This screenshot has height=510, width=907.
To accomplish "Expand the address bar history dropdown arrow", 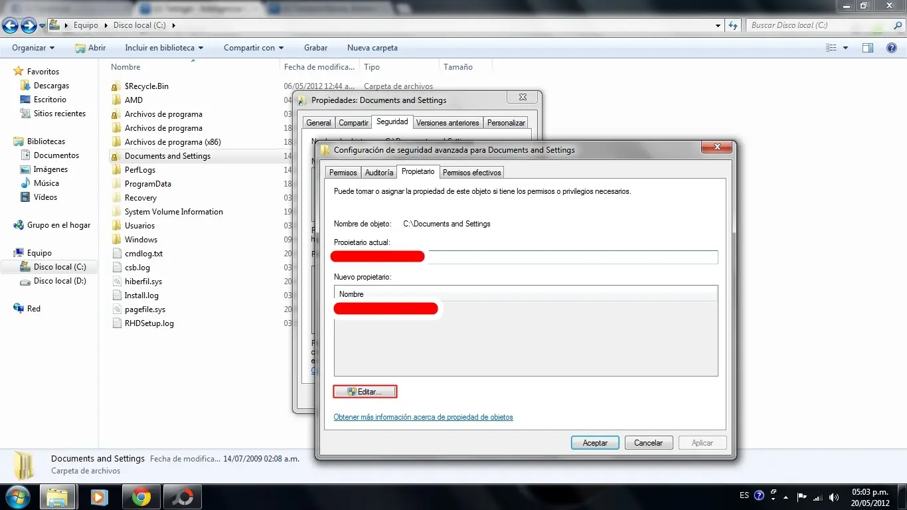I will pos(718,25).
